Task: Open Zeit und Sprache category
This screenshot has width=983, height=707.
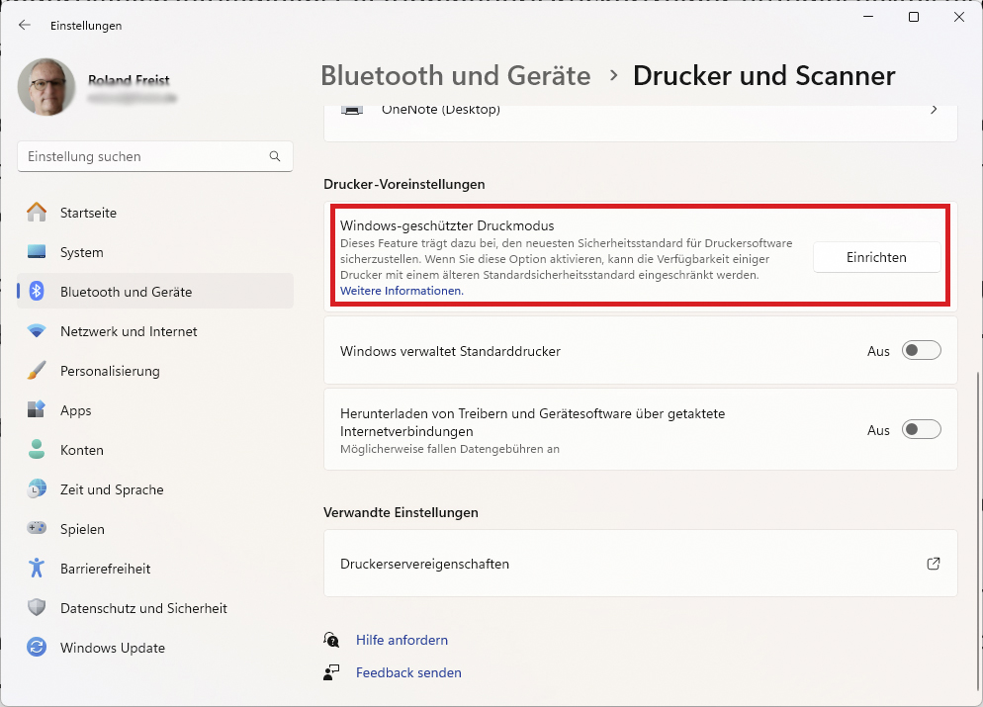Action: pos(155,488)
